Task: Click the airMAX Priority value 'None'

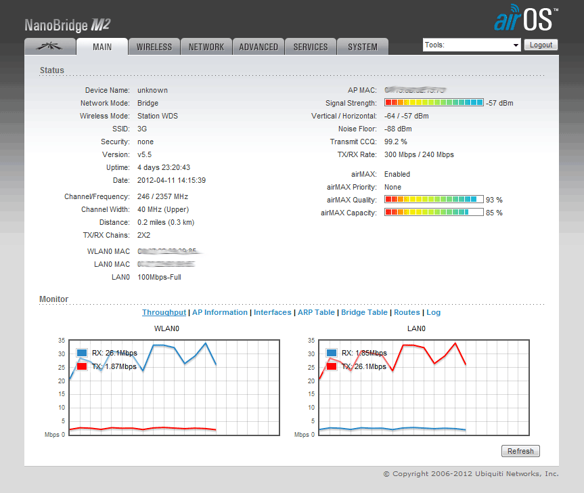Action: tap(392, 187)
